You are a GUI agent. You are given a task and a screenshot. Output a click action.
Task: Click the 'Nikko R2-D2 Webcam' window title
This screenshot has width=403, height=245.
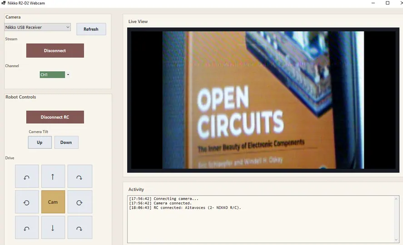coord(26,3)
